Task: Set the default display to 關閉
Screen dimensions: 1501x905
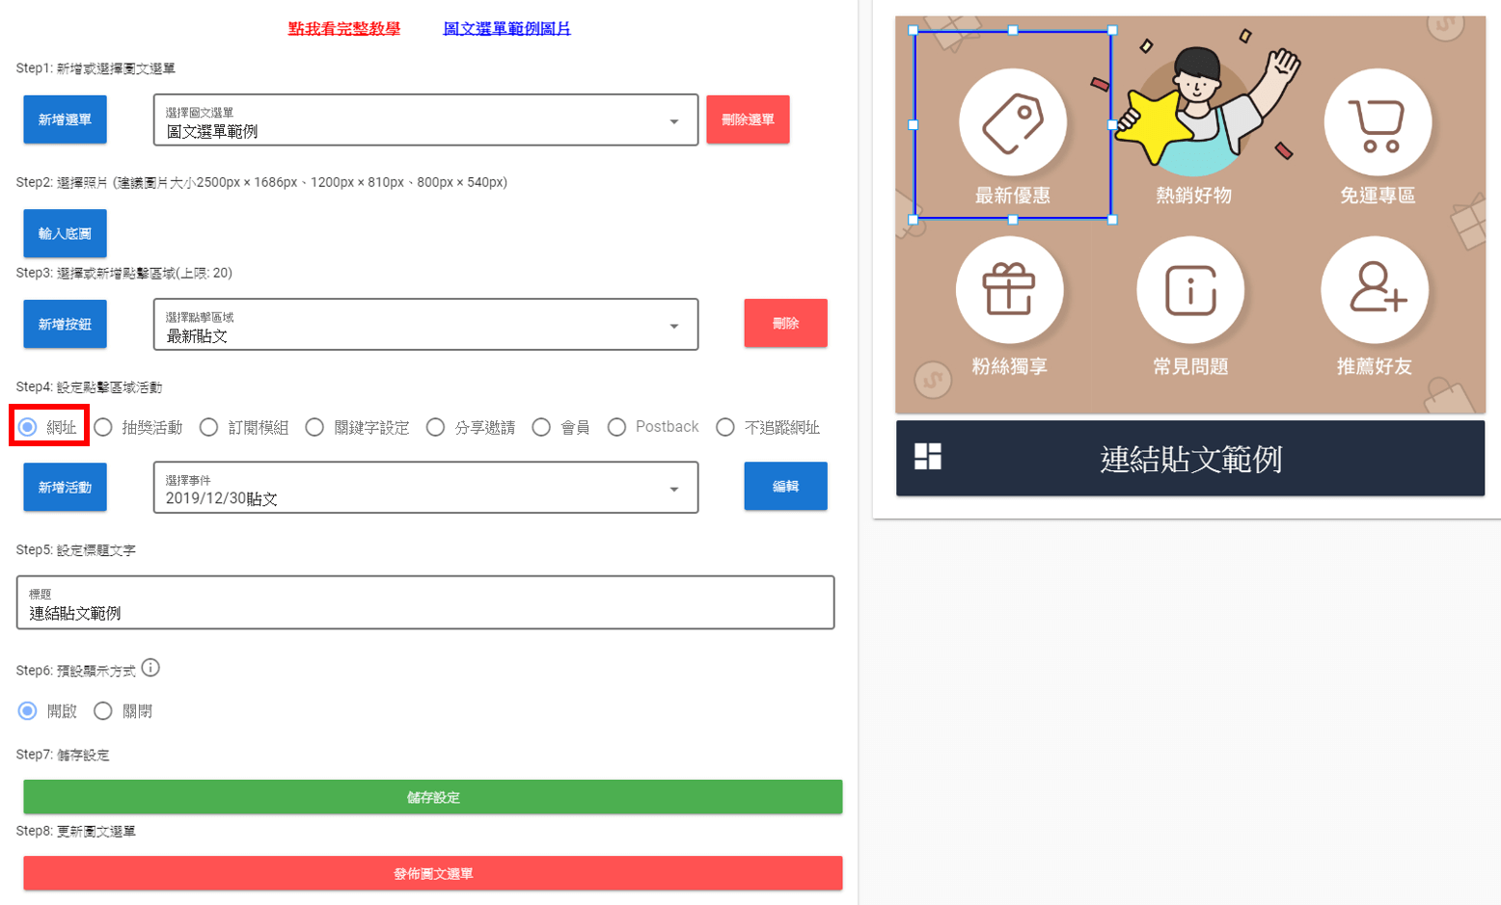Action: click(104, 711)
